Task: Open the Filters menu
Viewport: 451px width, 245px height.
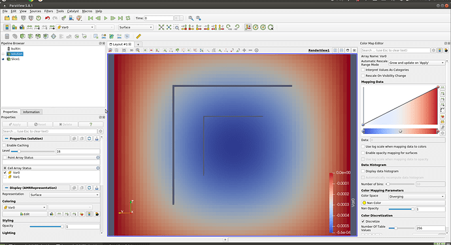Action: (x=48, y=11)
